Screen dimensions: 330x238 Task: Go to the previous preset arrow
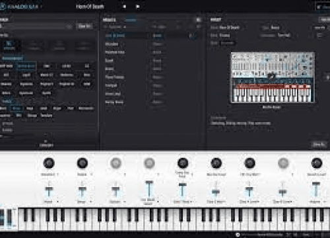click(124, 7)
